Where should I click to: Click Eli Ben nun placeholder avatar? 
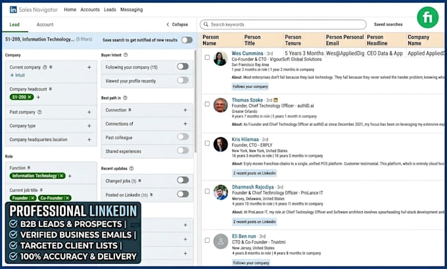(x=221, y=241)
